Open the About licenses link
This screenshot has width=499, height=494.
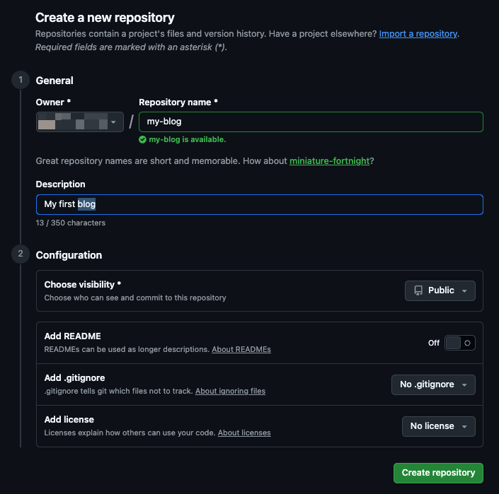[243, 433]
